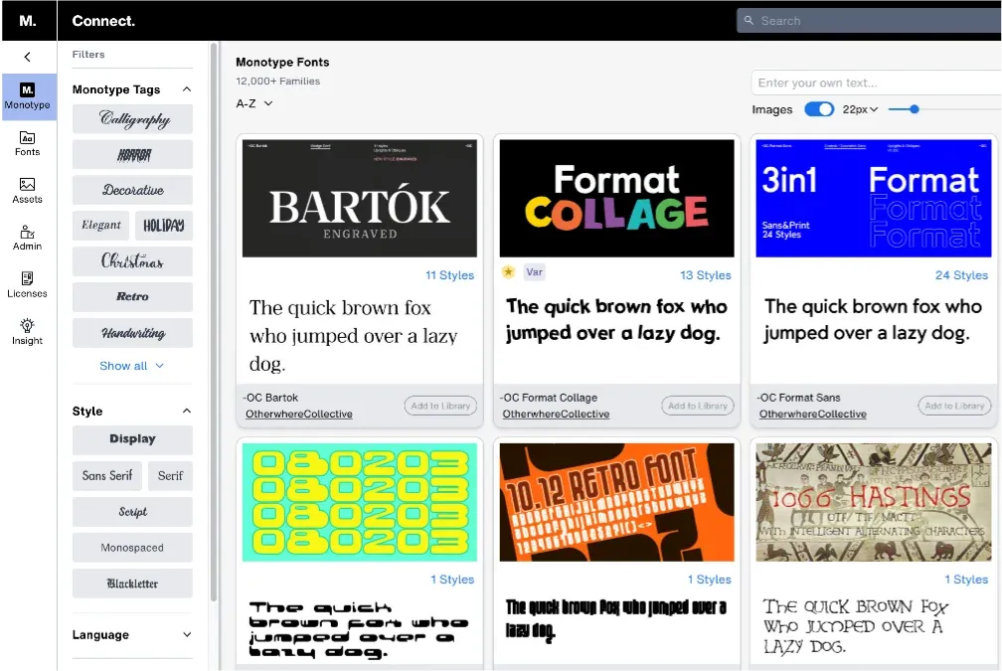Click the filters panel scrollbar

(x=214, y=323)
